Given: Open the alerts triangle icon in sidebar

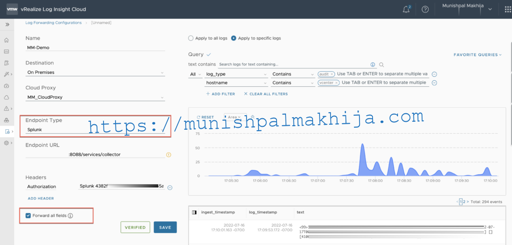Looking at the screenshot, I should coord(6,108).
